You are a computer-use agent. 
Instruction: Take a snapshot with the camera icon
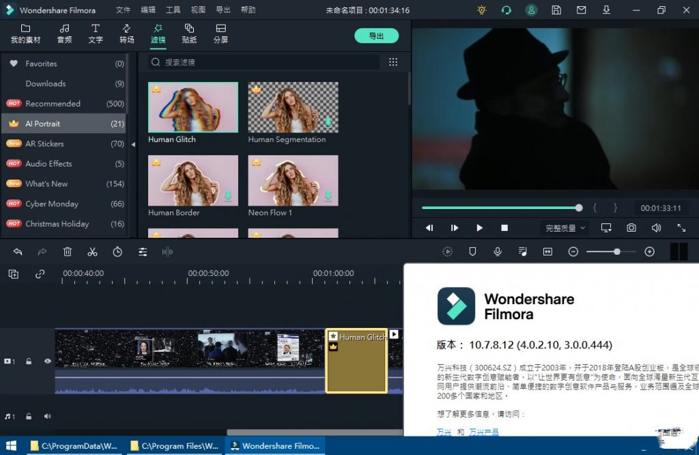point(631,228)
